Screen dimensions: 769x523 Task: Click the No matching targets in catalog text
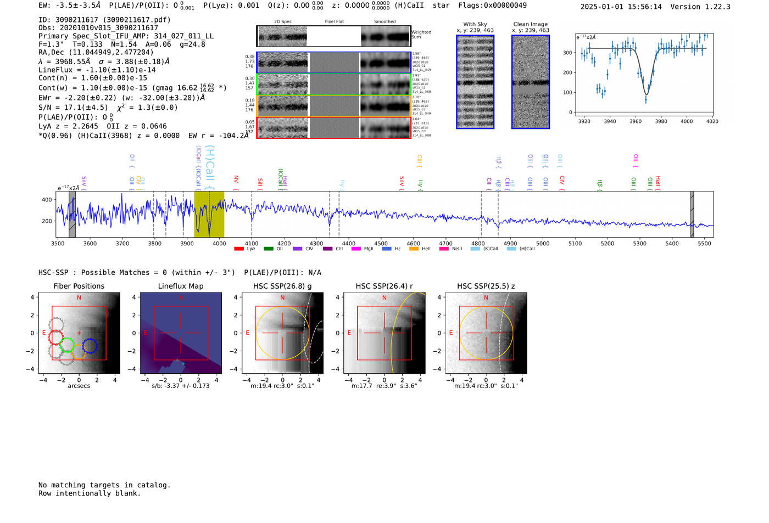[x=104, y=485]
